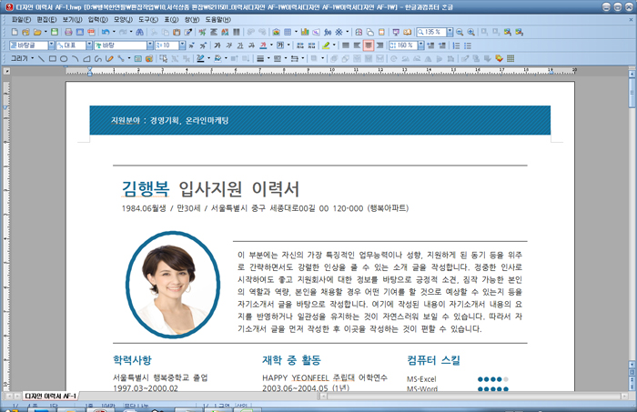637x412 pixels.
Task: Open the 파일(F) menu
Action: pyautogui.click(x=21, y=19)
